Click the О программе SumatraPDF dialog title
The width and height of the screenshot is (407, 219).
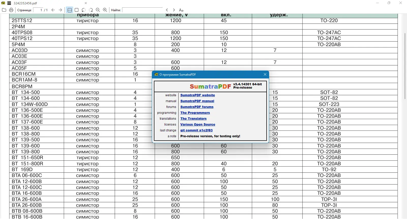point(178,75)
